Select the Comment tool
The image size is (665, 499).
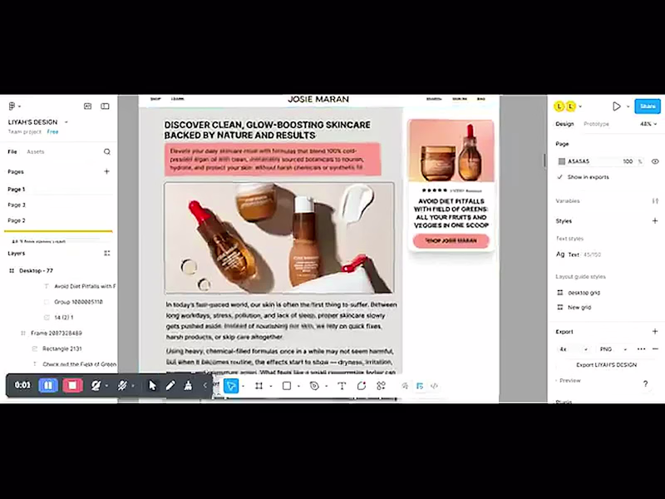click(362, 386)
